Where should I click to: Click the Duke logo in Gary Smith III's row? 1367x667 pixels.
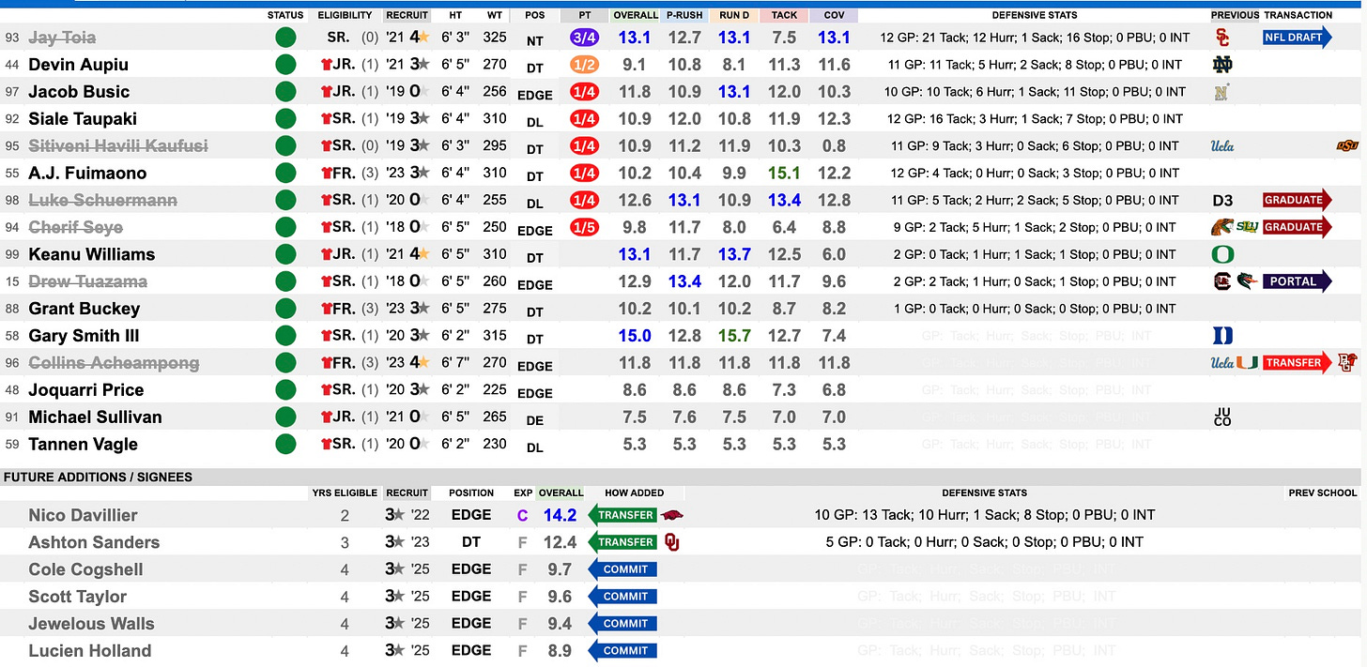(x=1222, y=336)
